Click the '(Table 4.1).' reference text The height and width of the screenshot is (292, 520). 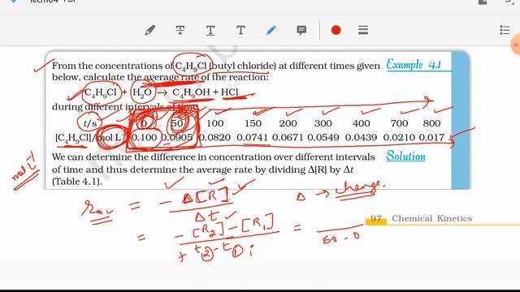(x=77, y=182)
